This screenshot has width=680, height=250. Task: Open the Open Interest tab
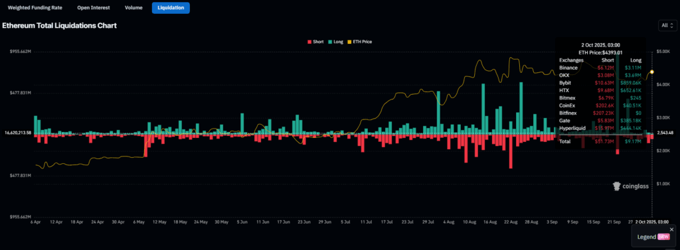coord(93,8)
